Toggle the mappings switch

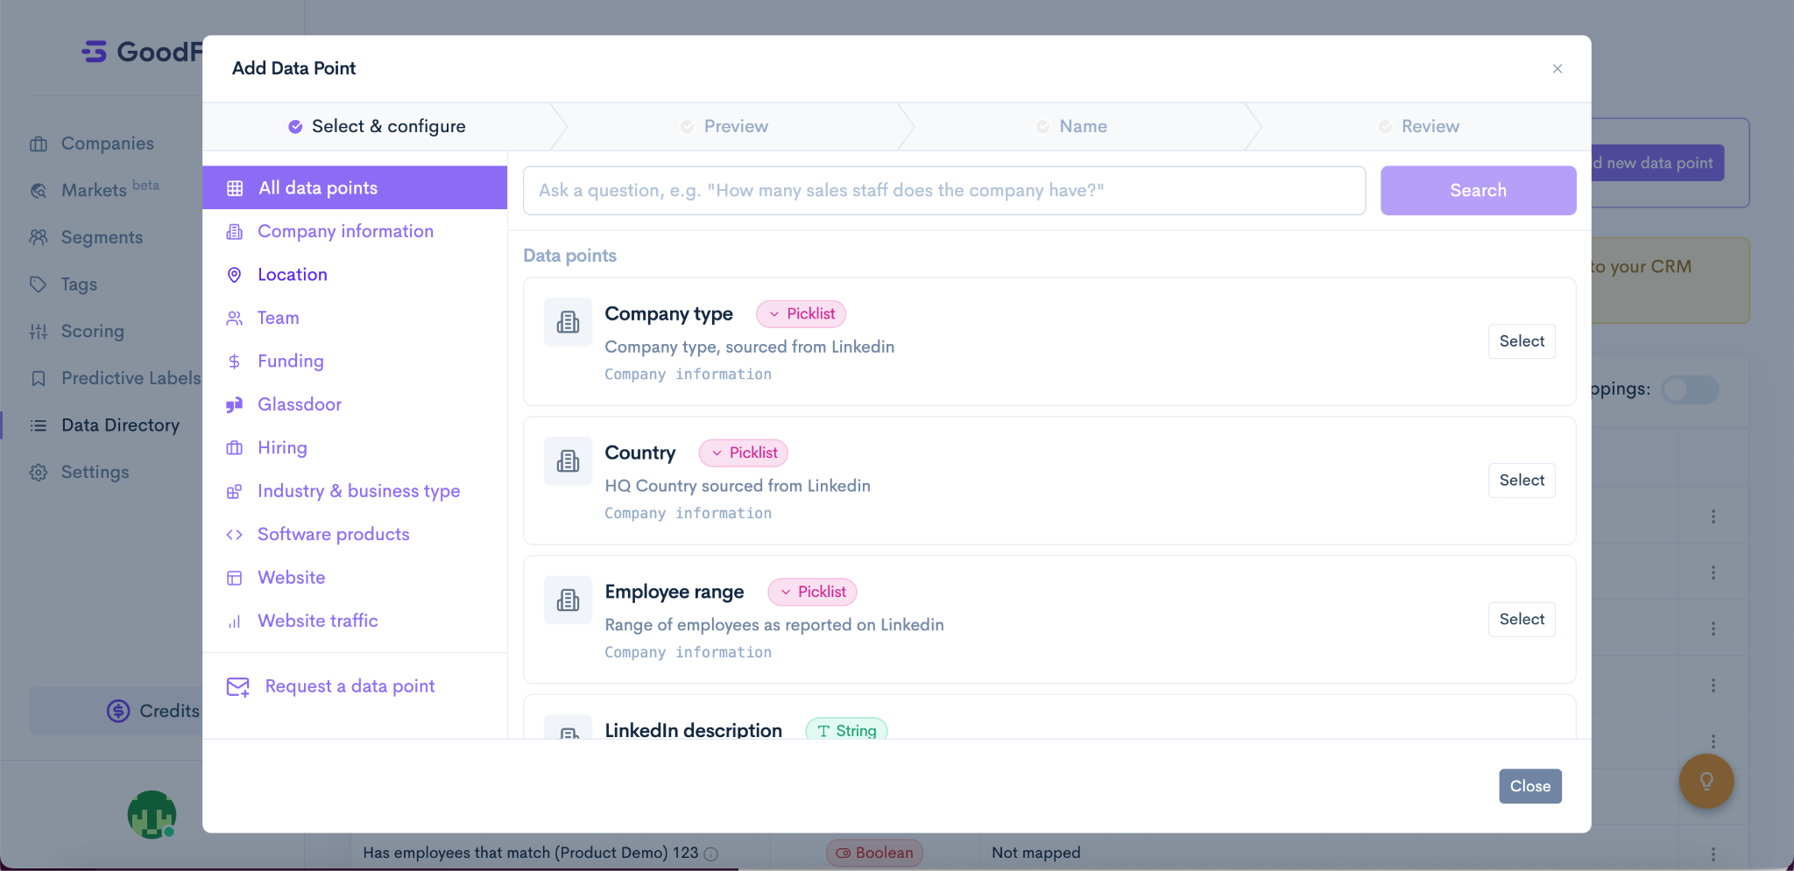1690,390
